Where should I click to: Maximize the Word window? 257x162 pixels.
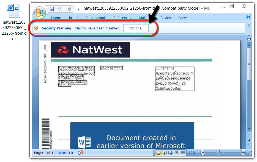pyautogui.click(x=231, y=6)
